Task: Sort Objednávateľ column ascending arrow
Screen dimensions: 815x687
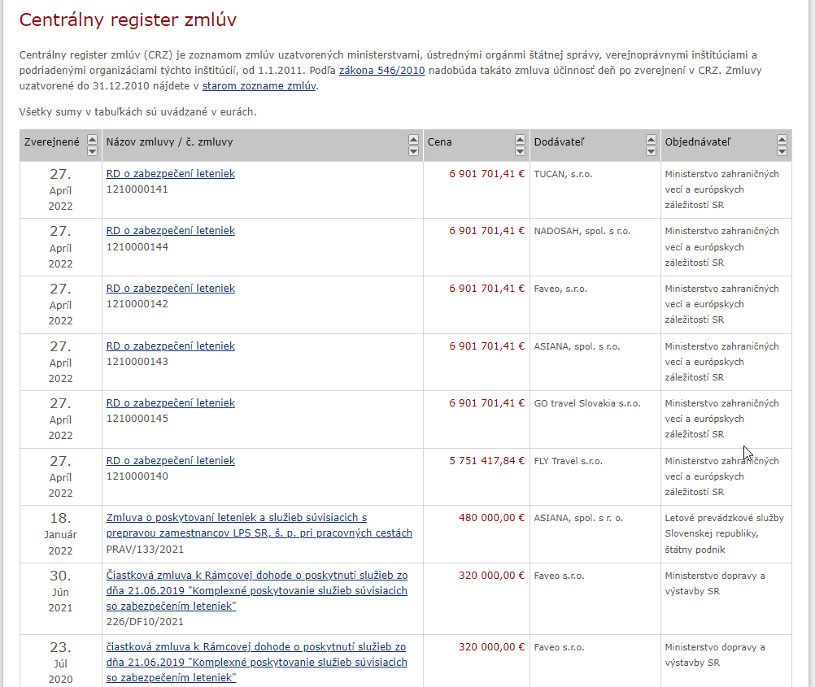Action: coord(782,139)
